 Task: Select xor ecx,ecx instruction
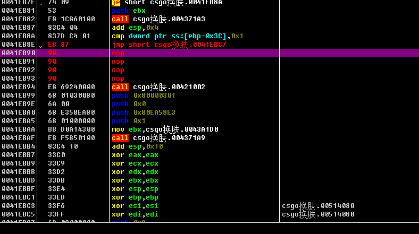[x=135, y=163]
